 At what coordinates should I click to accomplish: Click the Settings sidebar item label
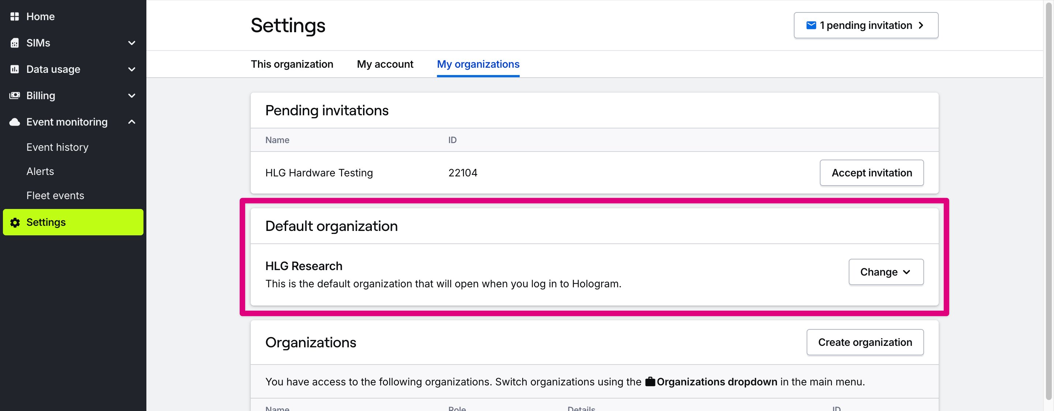point(46,222)
